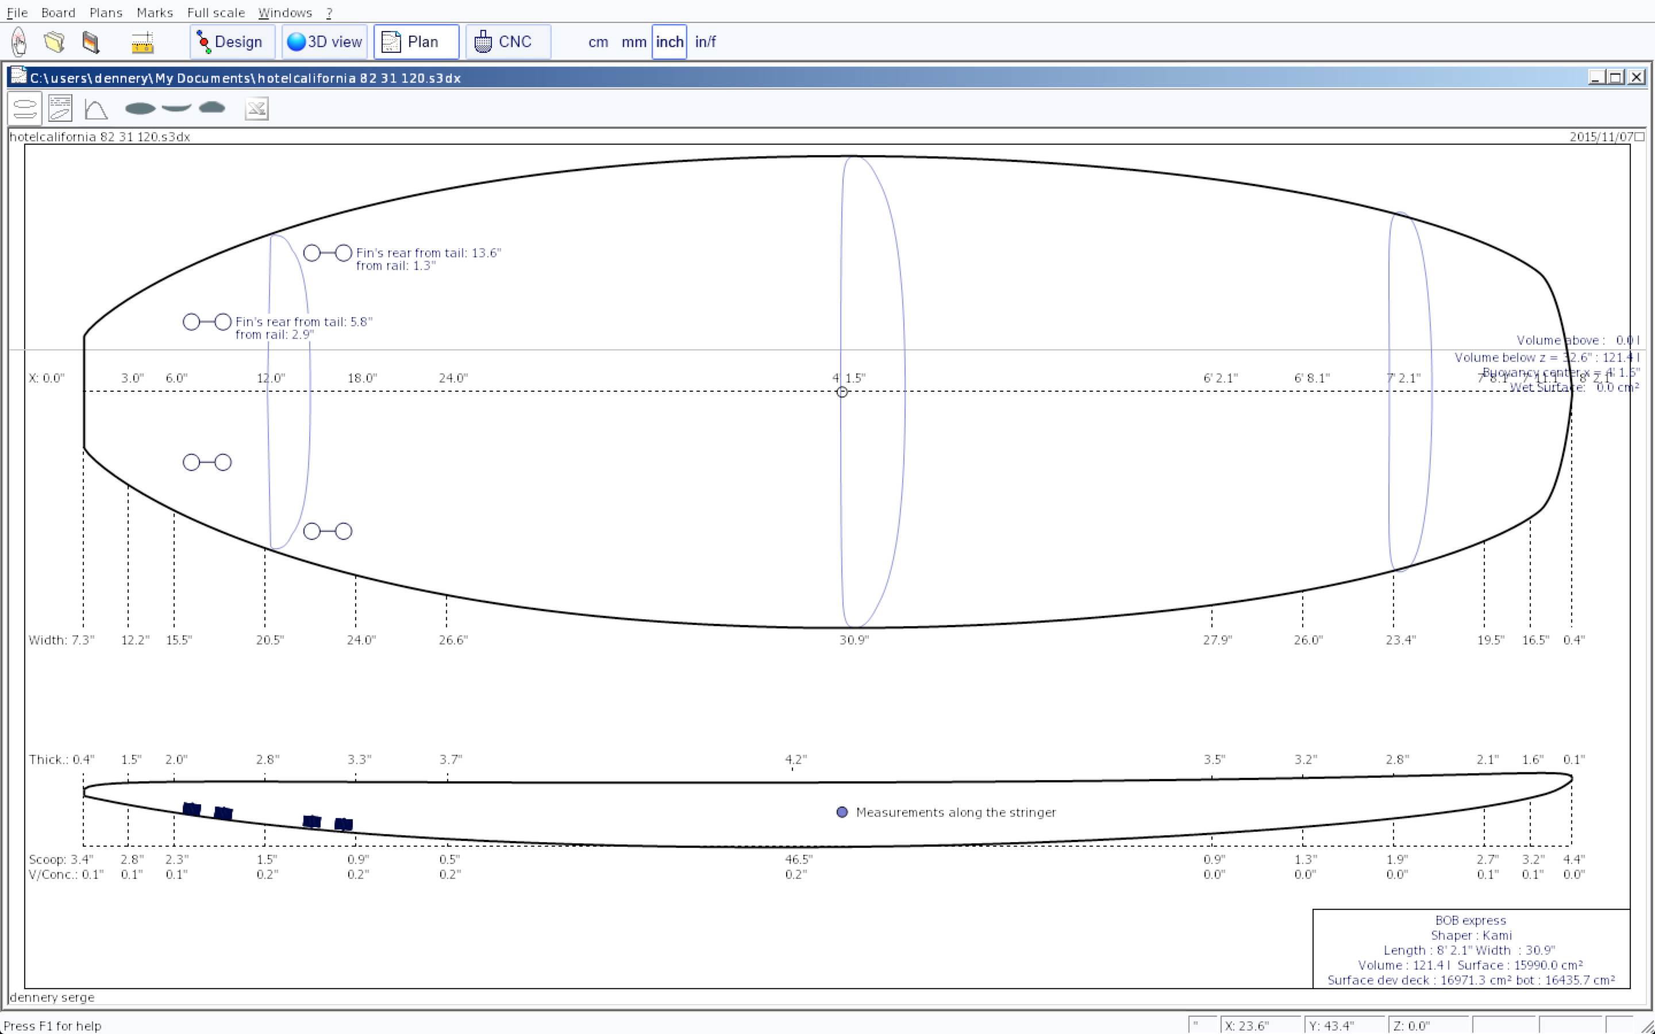
Task: Show the outline and profile plan view
Action: tap(25, 109)
